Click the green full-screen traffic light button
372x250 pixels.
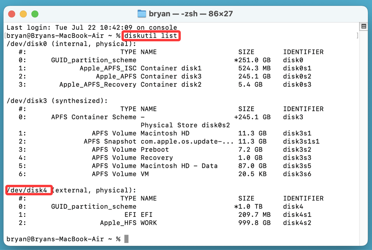click(x=35, y=14)
